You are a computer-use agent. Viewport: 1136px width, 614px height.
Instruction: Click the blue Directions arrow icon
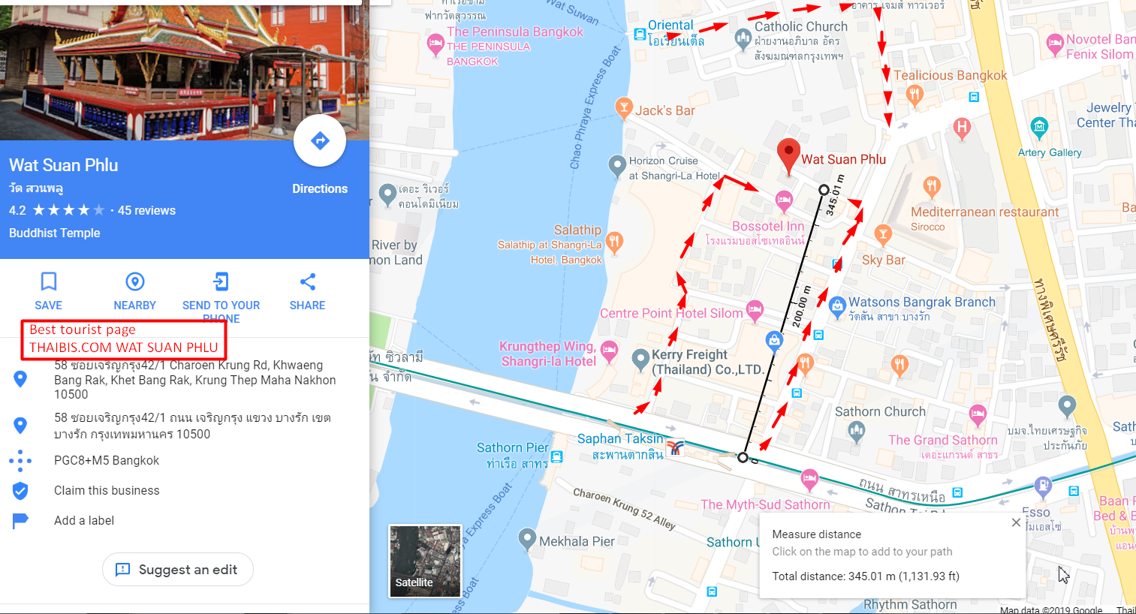320,140
